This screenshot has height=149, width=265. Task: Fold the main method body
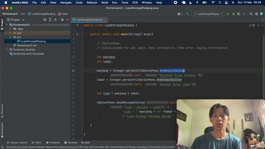click(83, 34)
